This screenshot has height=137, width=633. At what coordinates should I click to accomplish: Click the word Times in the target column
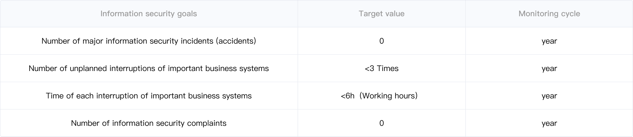[388, 68]
